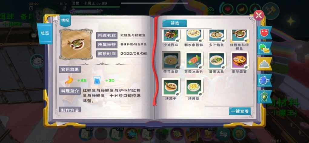Choose the 豪华盛宴 recipe icon
Image resolution: width=309 pixels, height=143 pixels.
240,61
